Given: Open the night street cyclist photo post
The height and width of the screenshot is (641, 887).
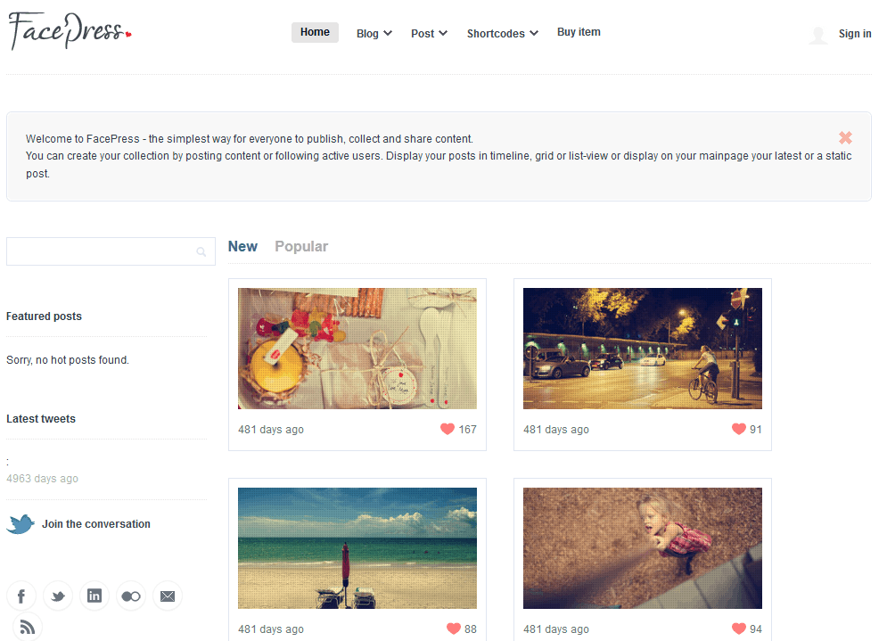Looking at the screenshot, I should pos(642,349).
